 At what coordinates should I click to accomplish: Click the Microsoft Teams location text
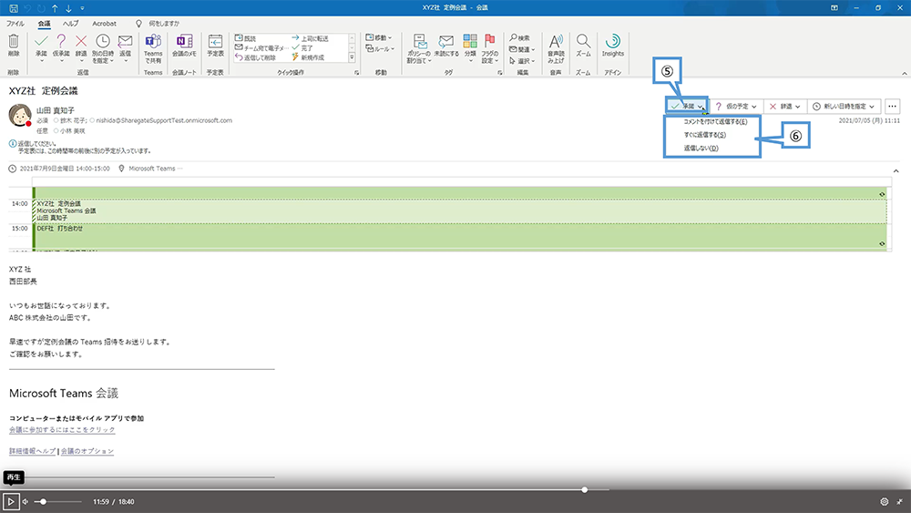pyautogui.click(x=151, y=169)
